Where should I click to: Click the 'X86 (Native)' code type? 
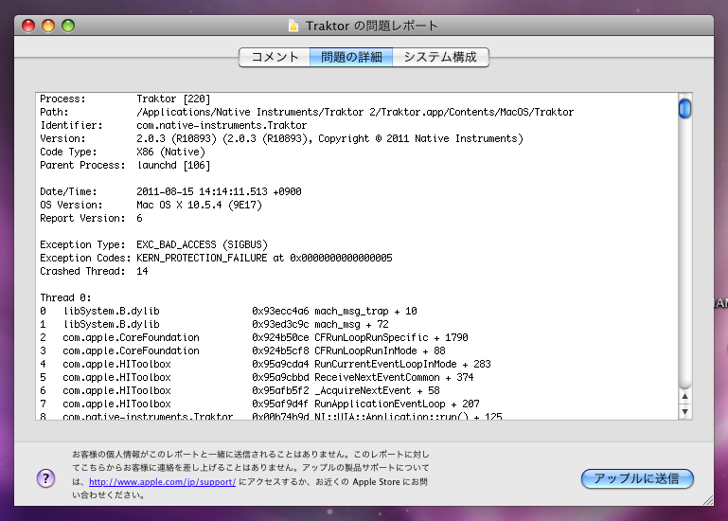click(170, 152)
